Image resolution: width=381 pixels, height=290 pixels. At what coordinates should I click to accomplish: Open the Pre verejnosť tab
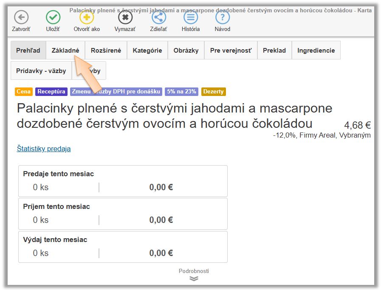pos(231,50)
